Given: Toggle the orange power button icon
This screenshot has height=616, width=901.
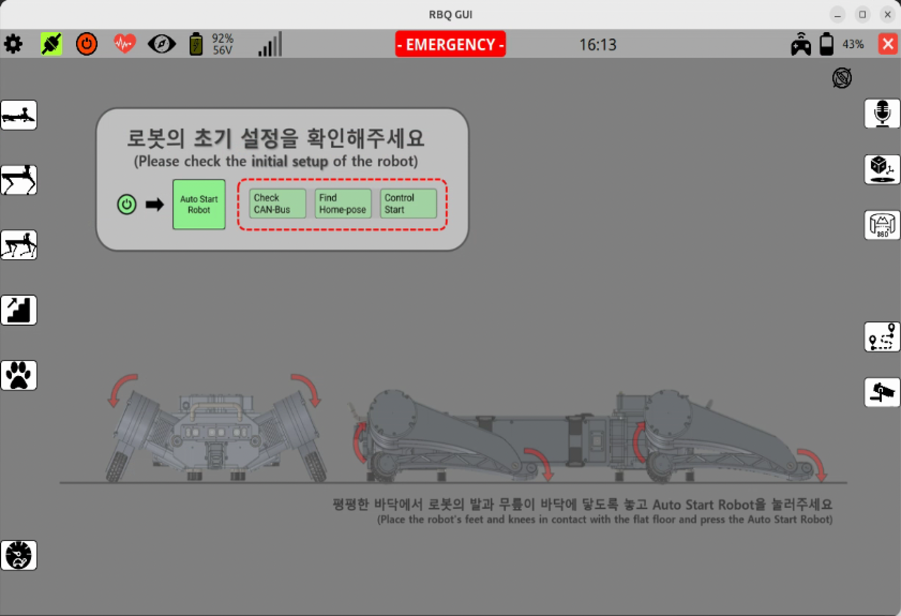Looking at the screenshot, I should [87, 44].
